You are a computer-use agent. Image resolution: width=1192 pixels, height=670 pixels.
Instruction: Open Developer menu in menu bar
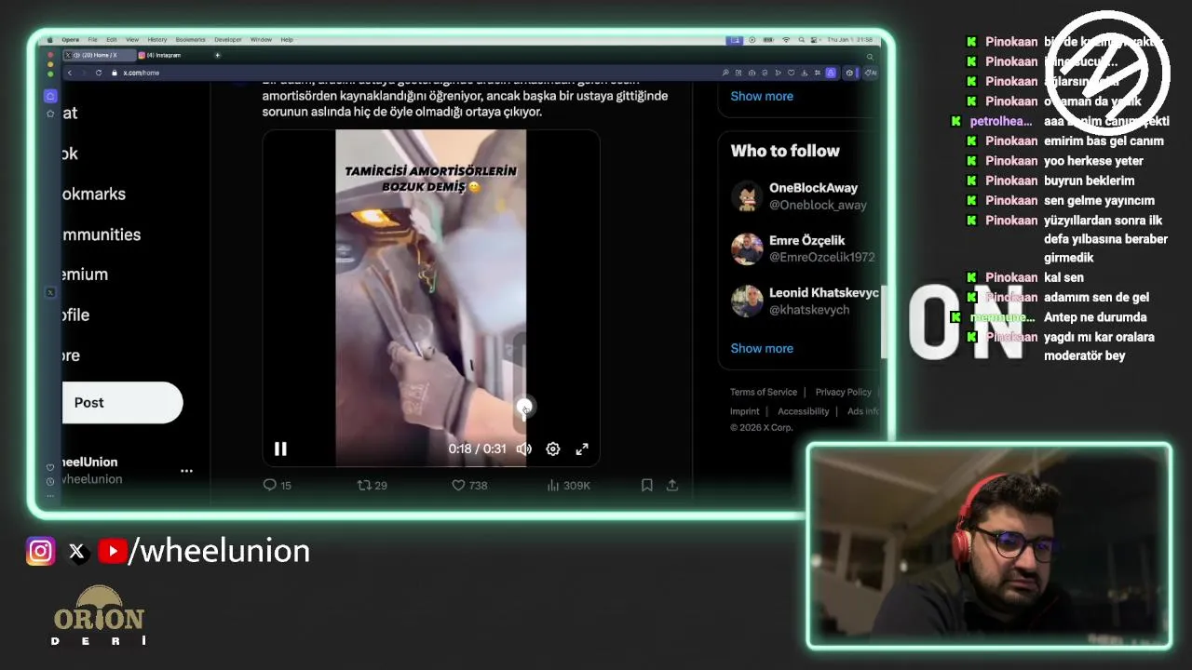click(228, 40)
